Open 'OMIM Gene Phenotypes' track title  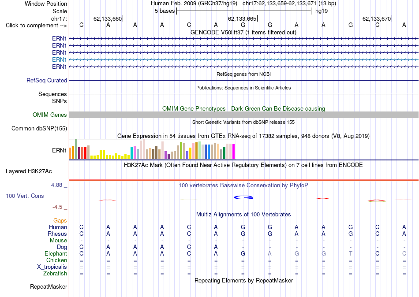(x=243, y=108)
